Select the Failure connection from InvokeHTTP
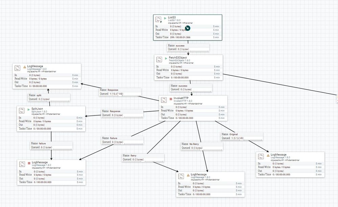Screen dimensions: 338x207 coord(122,140)
